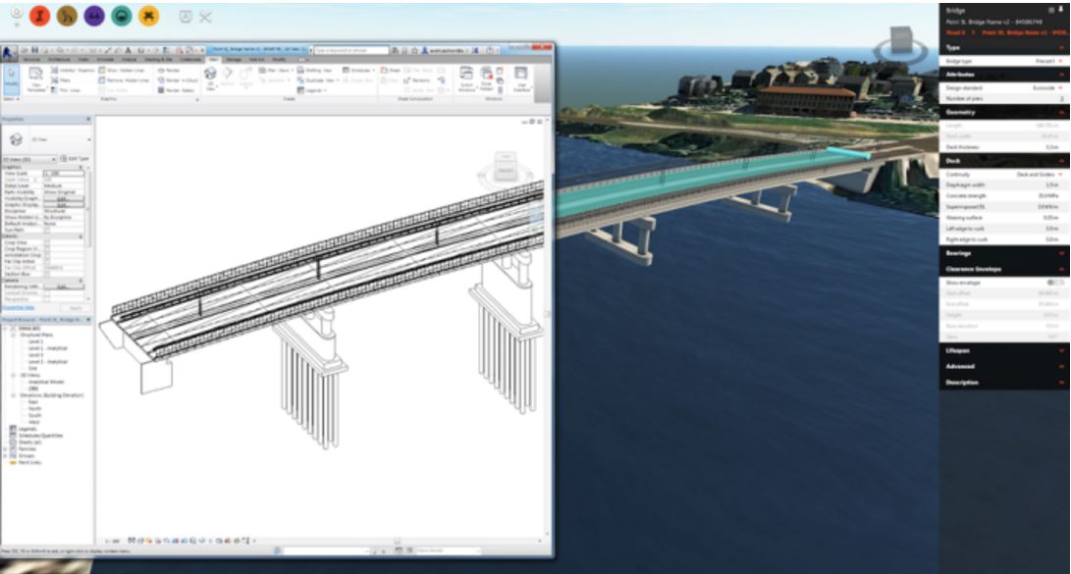Image resolution: width=1071 pixels, height=574 pixels.
Task: Select the teal circular tool icon
Action: click(x=122, y=16)
